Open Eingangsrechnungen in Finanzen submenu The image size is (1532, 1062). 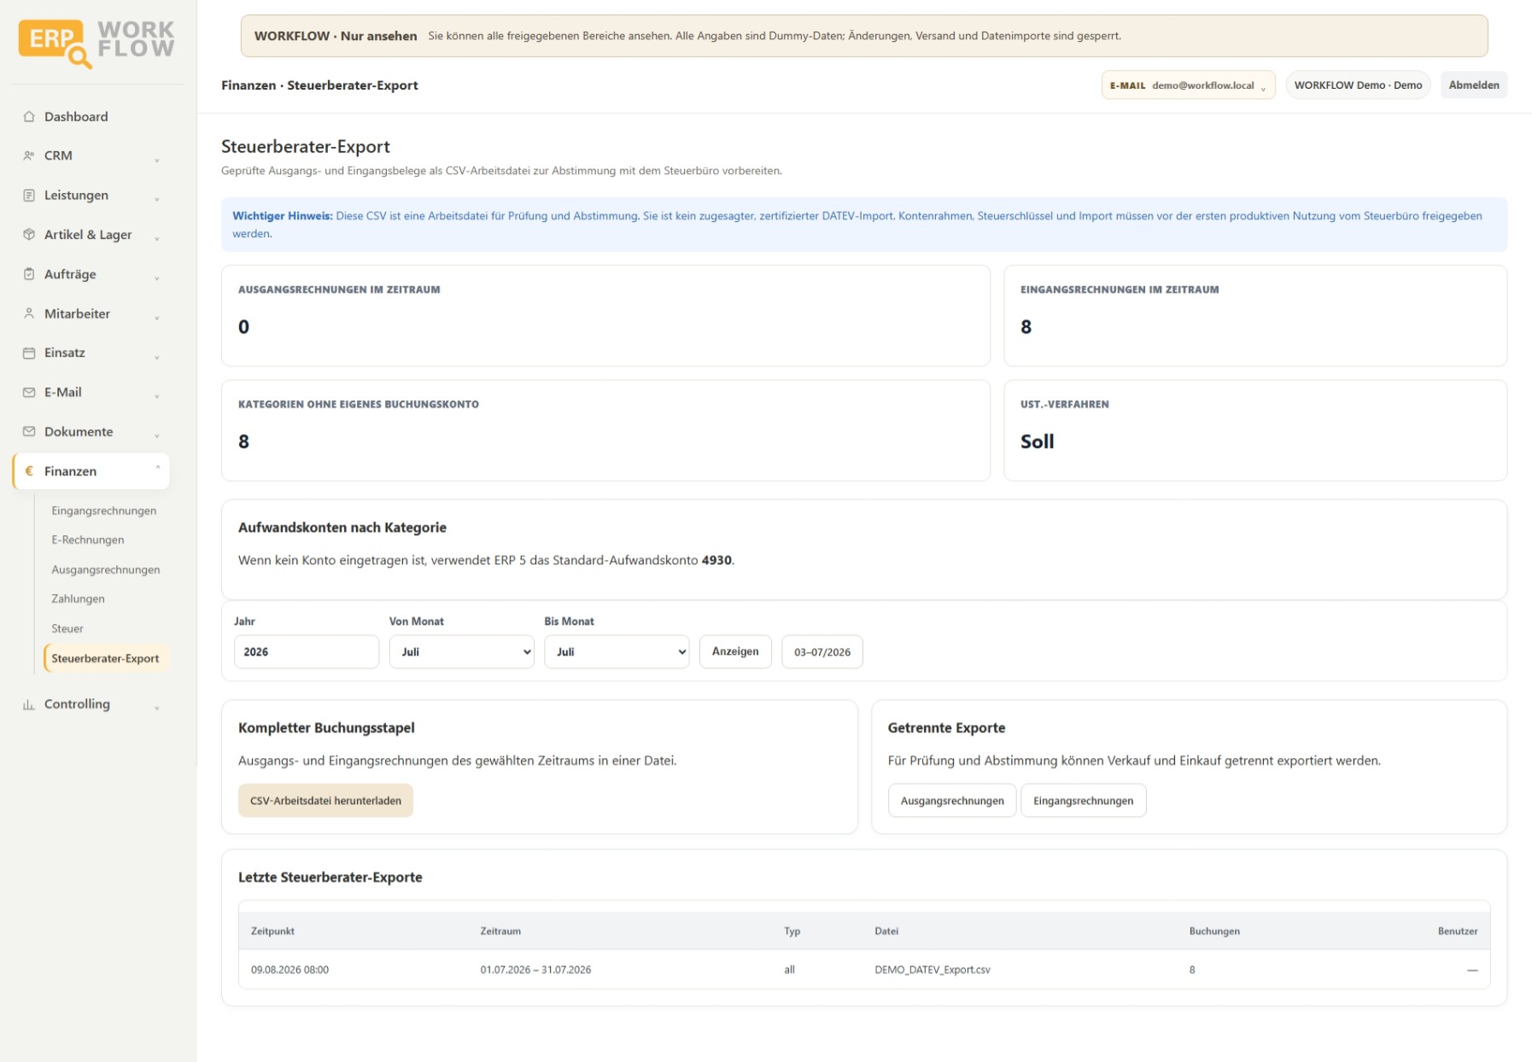pyautogui.click(x=104, y=511)
